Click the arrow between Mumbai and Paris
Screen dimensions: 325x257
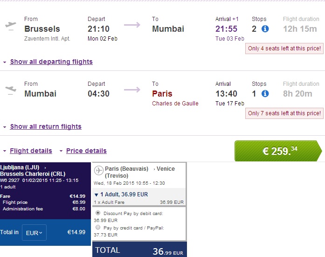[132, 90]
